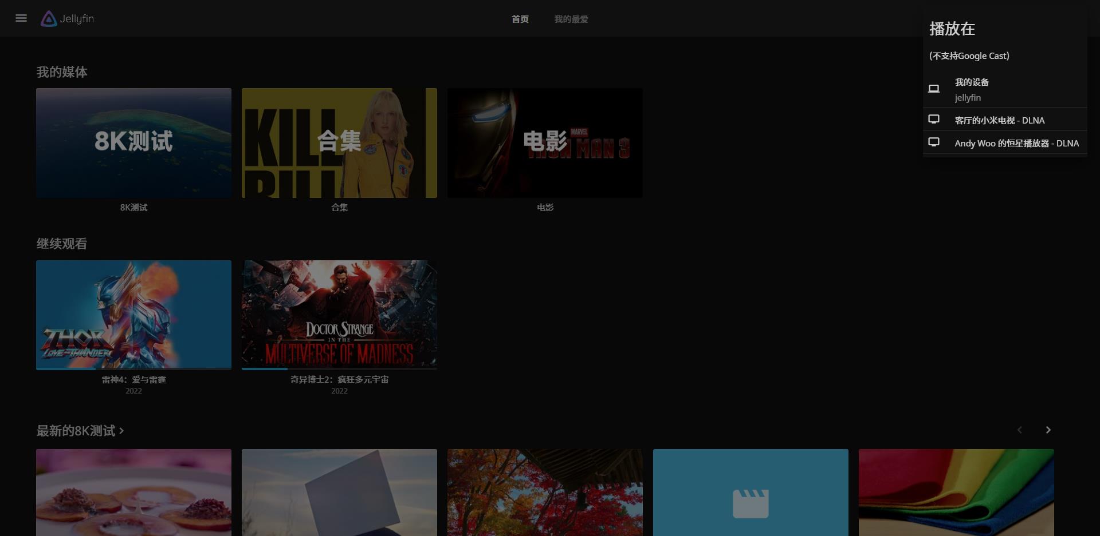Click the 合集 label under the card

(x=339, y=207)
